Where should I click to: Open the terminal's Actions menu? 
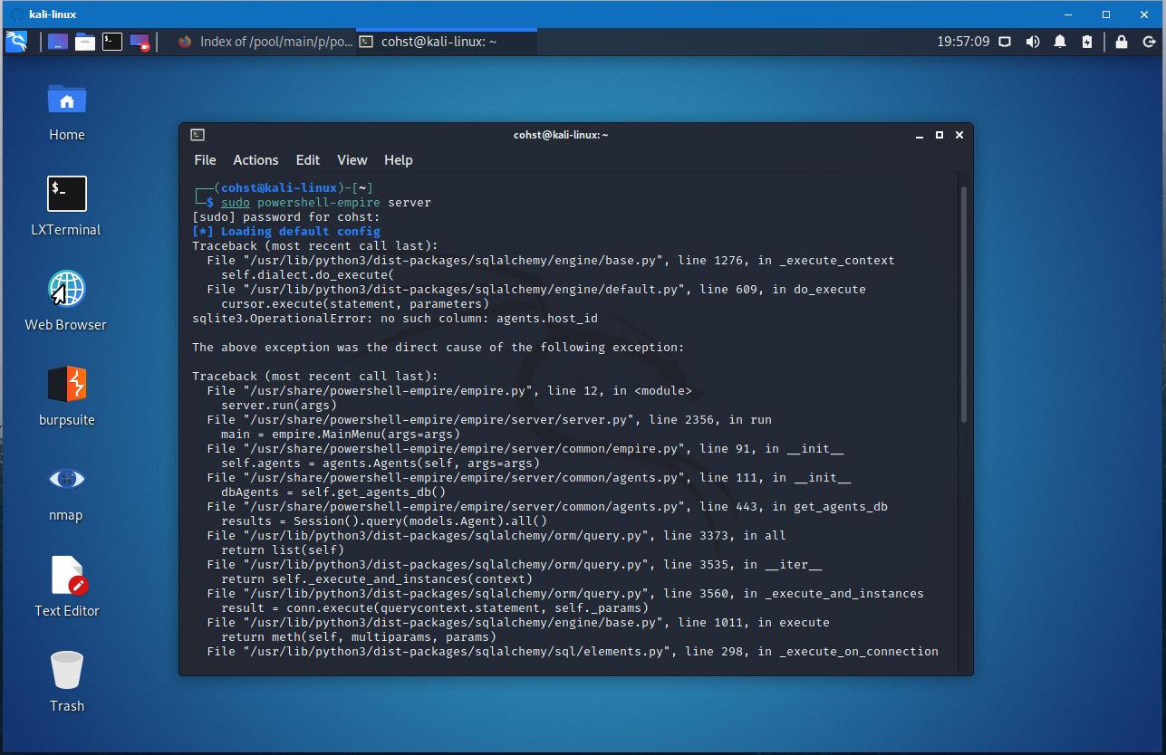pos(255,160)
